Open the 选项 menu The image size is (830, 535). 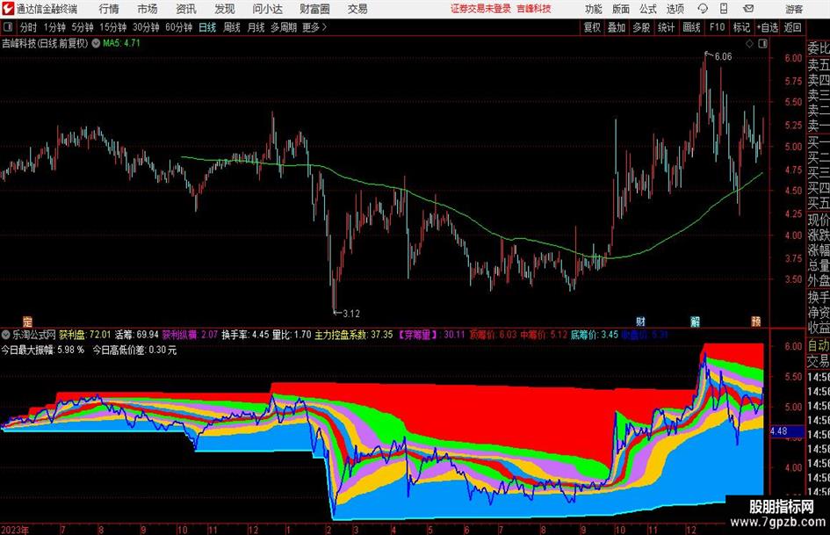(675, 9)
